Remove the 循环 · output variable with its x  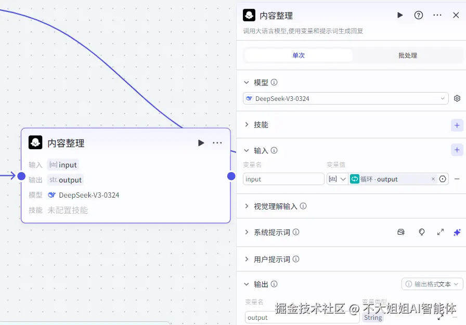432,178
